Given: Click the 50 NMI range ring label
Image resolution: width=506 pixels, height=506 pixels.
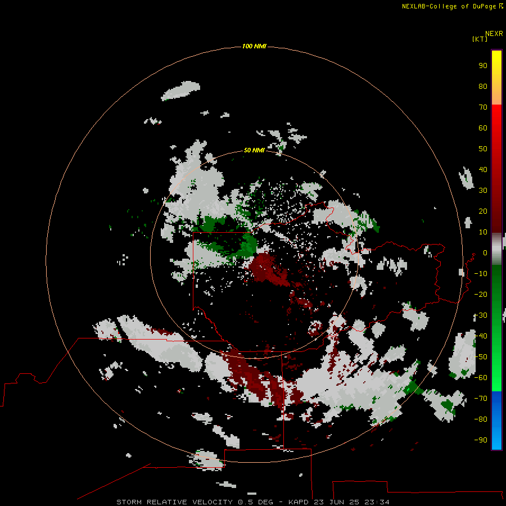Looking at the screenshot, I should click(254, 150).
